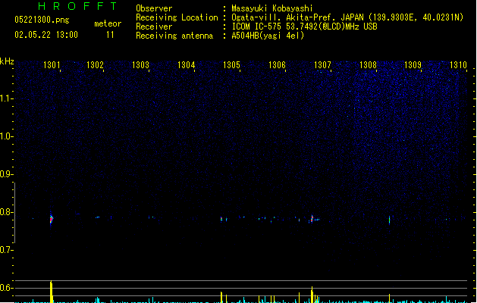Click the 0.6 kHz axis label

click(x=6, y=288)
